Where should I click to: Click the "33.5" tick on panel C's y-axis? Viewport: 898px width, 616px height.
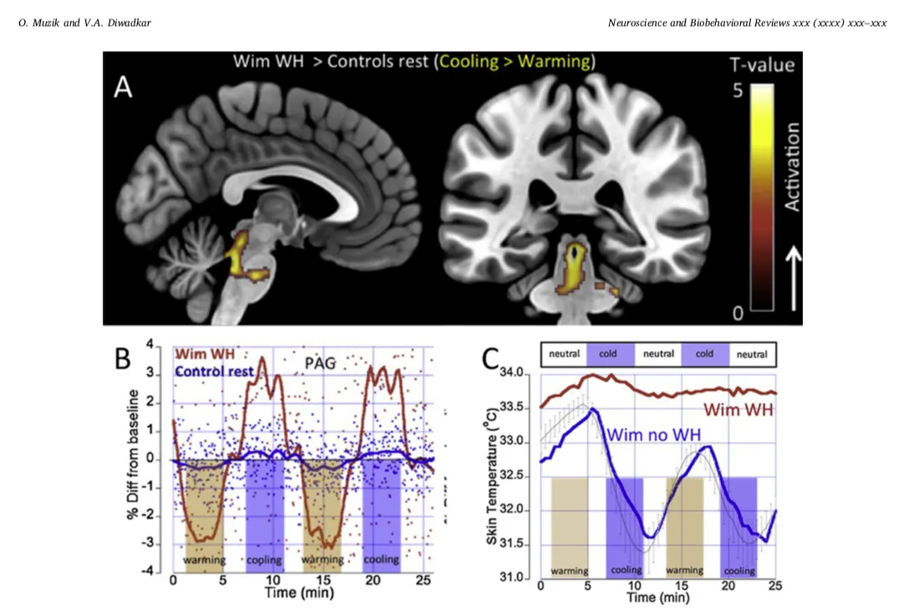512,407
